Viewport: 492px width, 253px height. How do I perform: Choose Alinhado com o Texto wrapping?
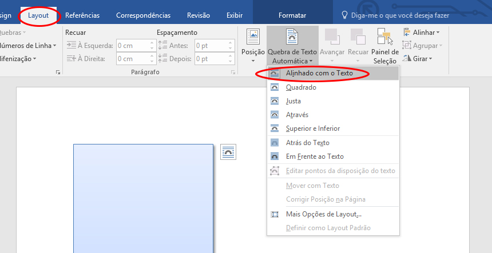333,73
